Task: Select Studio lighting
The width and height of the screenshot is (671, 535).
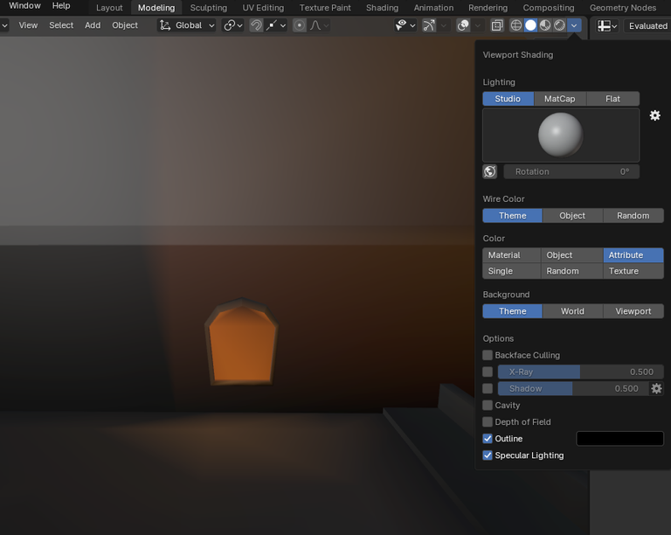Action: [508, 99]
